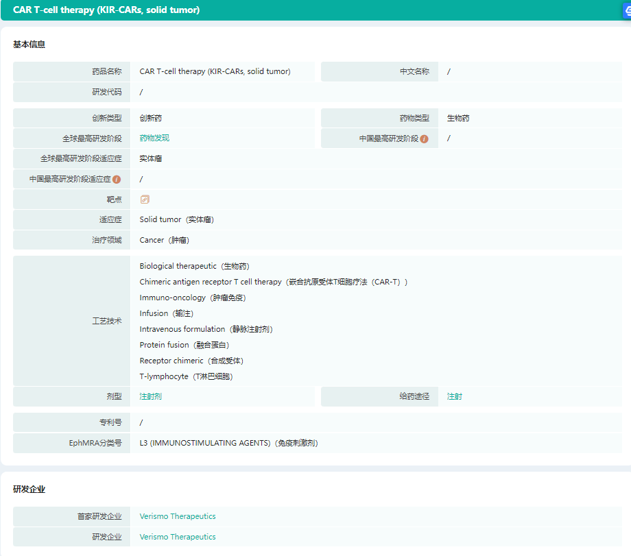Click the Immuno-oncology (肿瘤免疫) technology entry
Viewport: 631px width, 556px height.
(193, 298)
